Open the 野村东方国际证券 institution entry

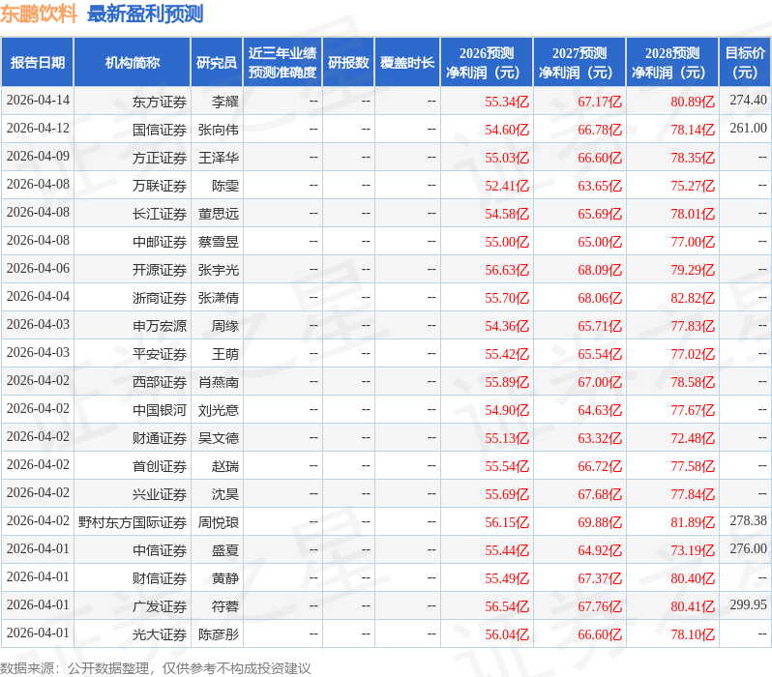pos(133,522)
